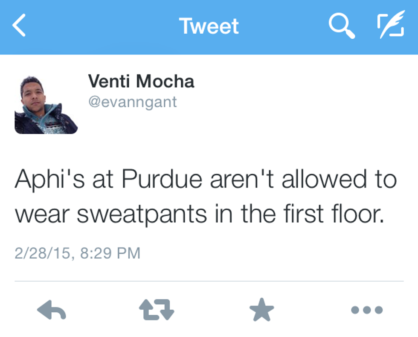The image size is (418, 337).
Task: Favorite the tweet with the star
Action: point(261,311)
